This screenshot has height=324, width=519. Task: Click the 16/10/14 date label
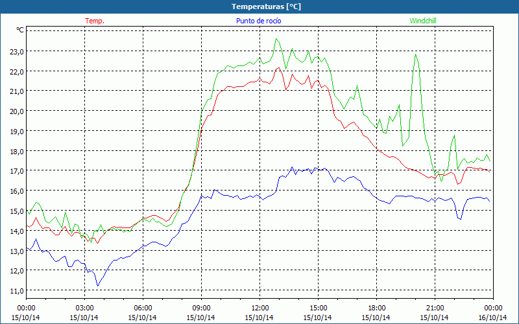(x=493, y=318)
